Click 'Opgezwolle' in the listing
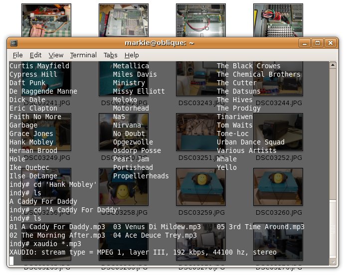345x277 pixels. click(133, 142)
